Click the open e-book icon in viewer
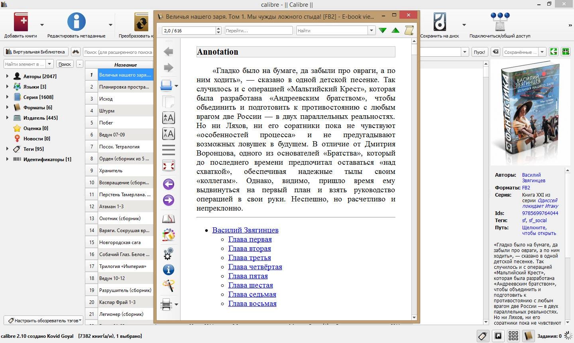The width and height of the screenshot is (574, 343). pos(166,85)
